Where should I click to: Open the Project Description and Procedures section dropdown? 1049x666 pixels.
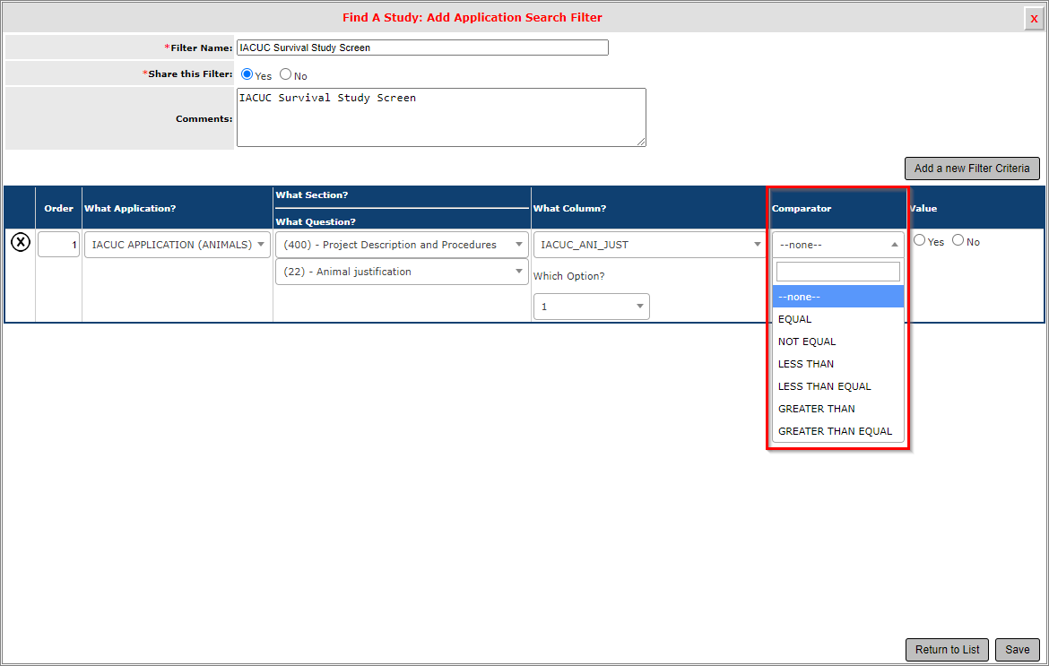(402, 245)
